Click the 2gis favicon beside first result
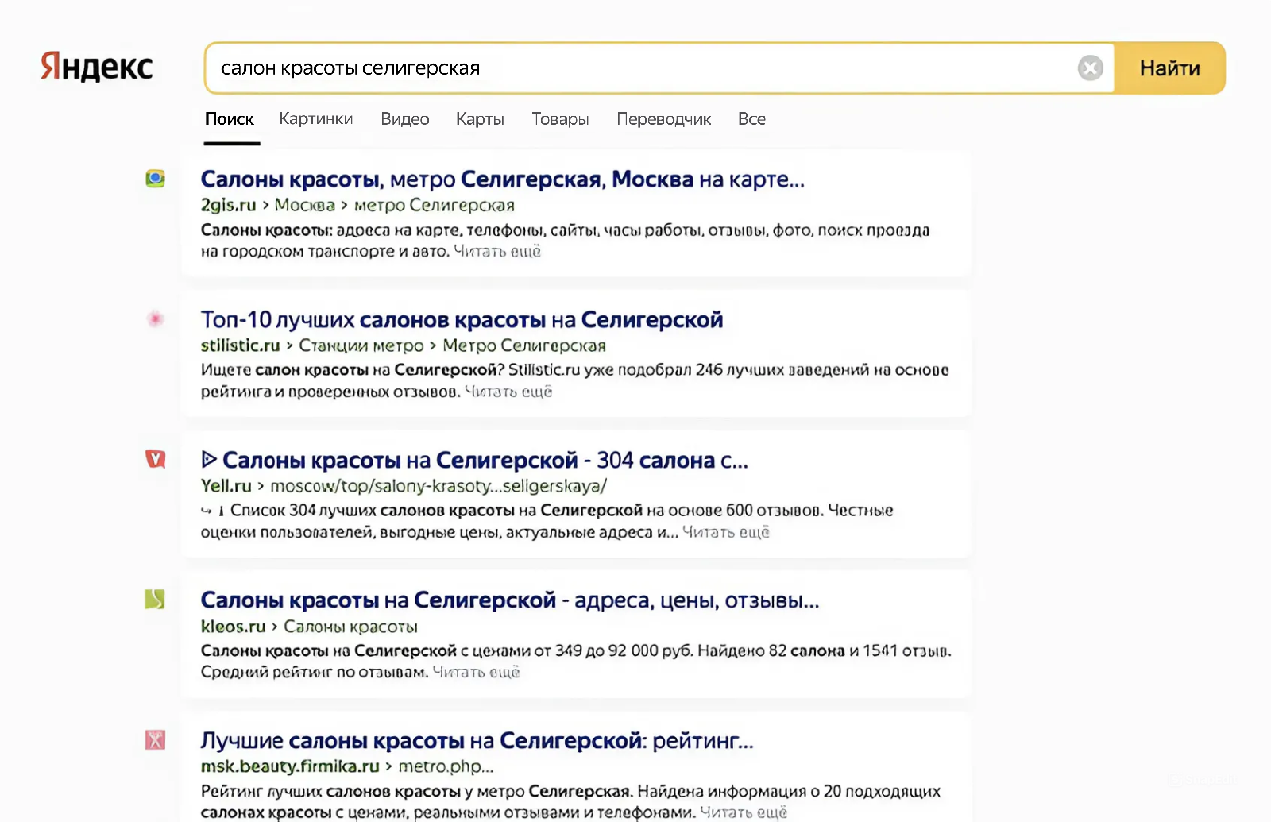This screenshot has width=1271, height=822. [155, 178]
